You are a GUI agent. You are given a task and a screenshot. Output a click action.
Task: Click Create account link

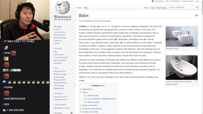(187, 1)
